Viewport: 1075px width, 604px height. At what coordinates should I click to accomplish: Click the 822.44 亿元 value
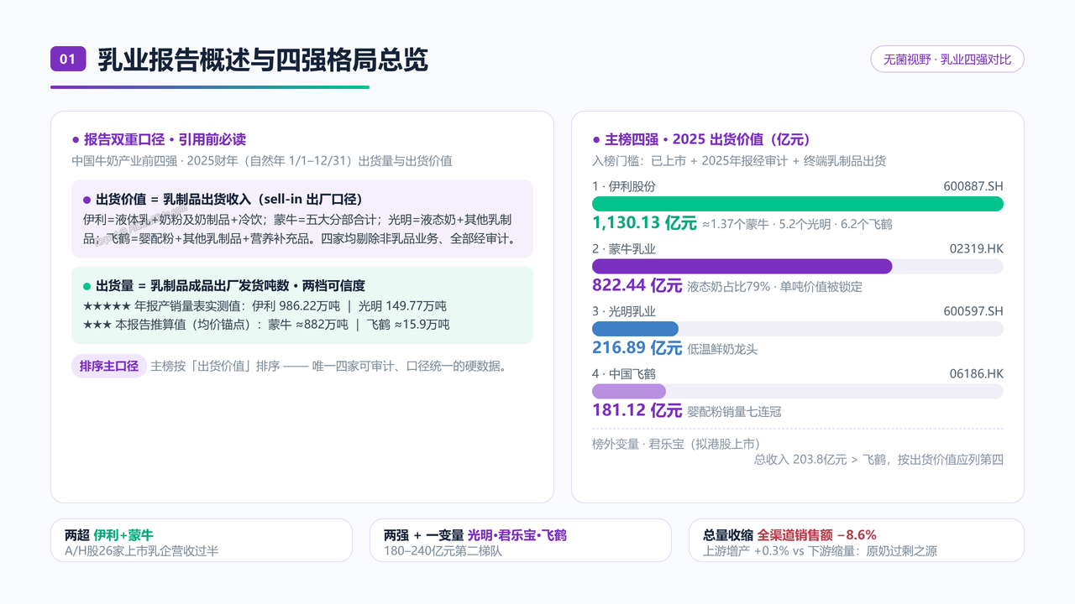[637, 285]
